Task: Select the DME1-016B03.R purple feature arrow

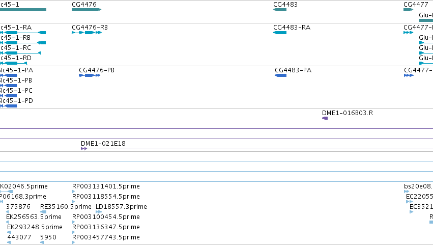Action: (325, 118)
